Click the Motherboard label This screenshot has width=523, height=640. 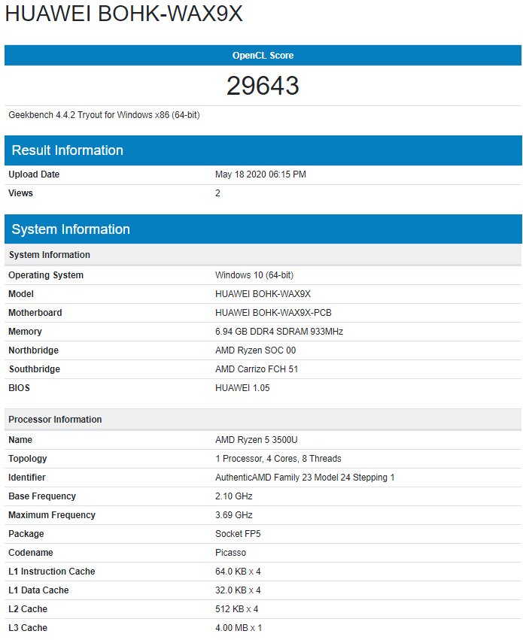click(x=35, y=313)
